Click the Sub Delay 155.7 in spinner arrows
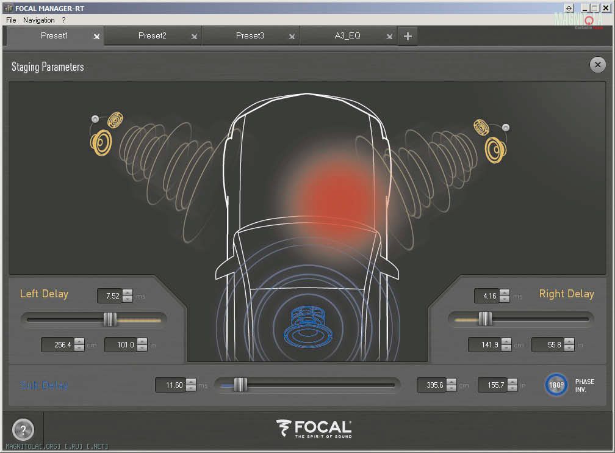 pyautogui.click(x=512, y=385)
